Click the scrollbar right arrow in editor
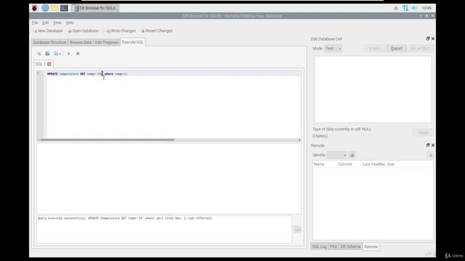Viewport: 465px width, 261px height. point(299,140)
